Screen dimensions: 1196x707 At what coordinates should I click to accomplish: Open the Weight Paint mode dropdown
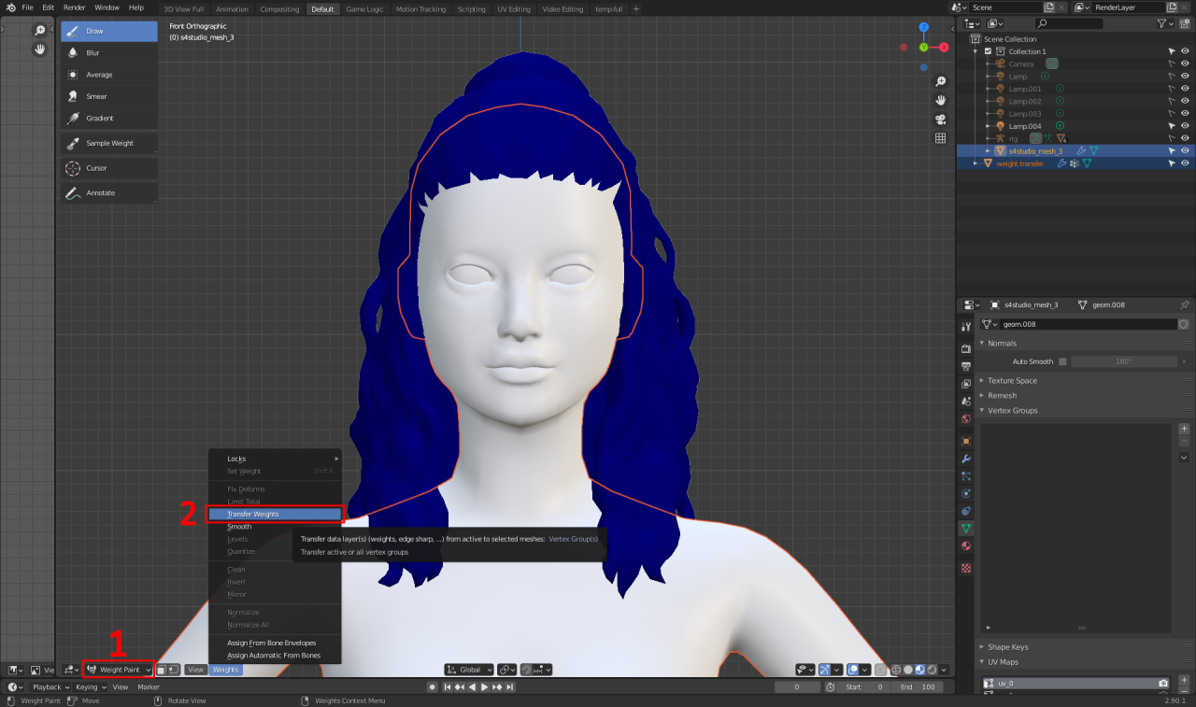(x=119, y=670)
